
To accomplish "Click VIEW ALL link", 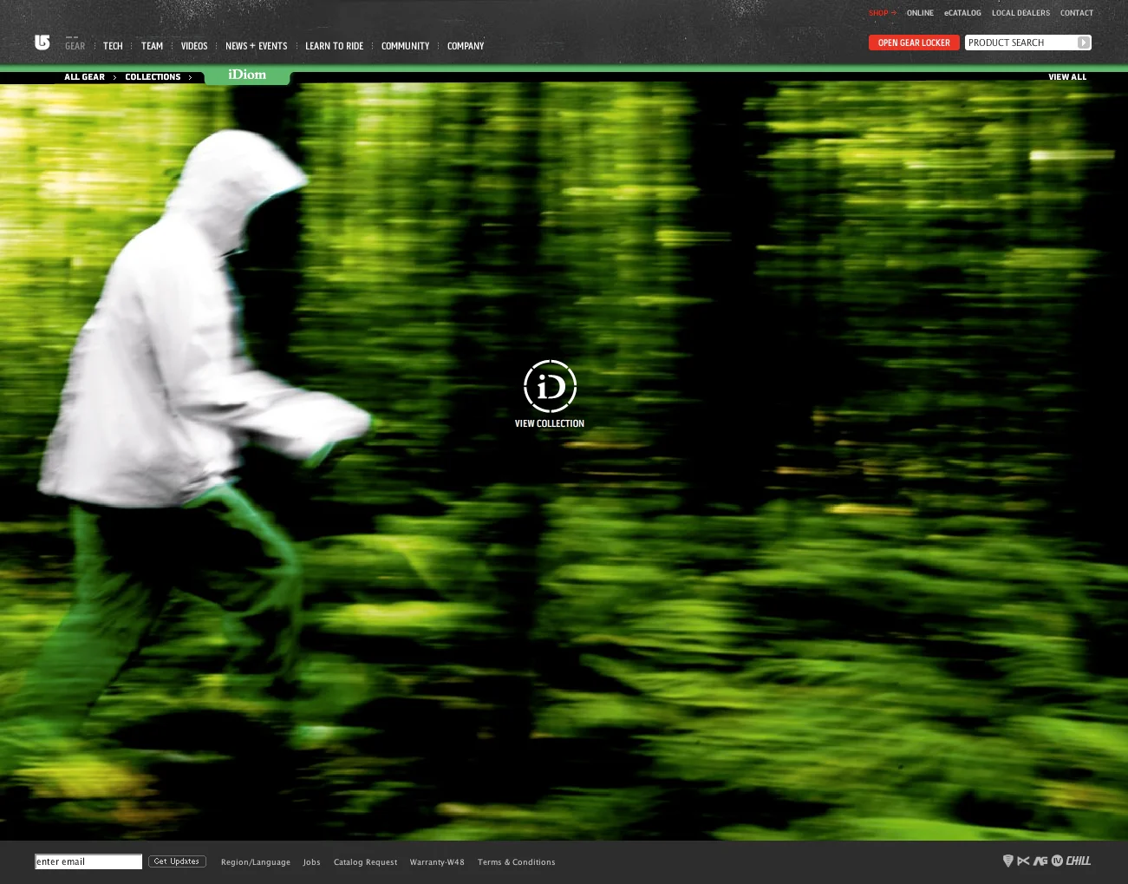I will click(1067, 77).
